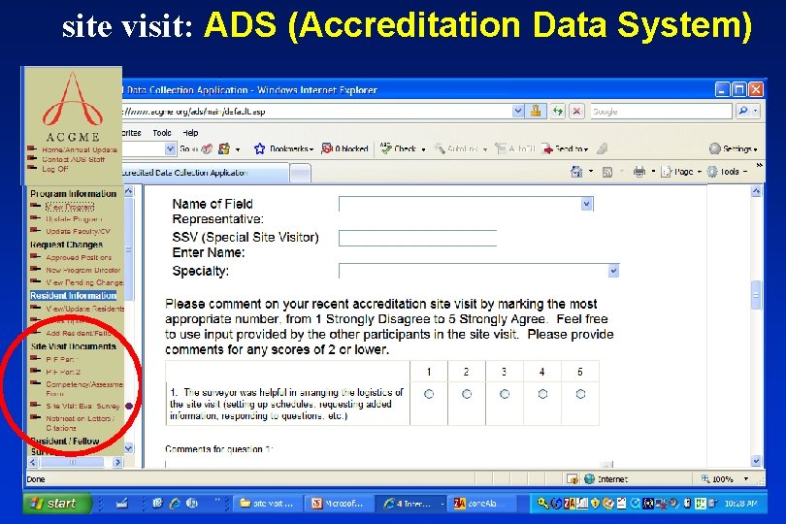Viewport: 786px width, 524px height.
Task: Open the Page menu dropdown arrow
Action: [x=700, y=172]
